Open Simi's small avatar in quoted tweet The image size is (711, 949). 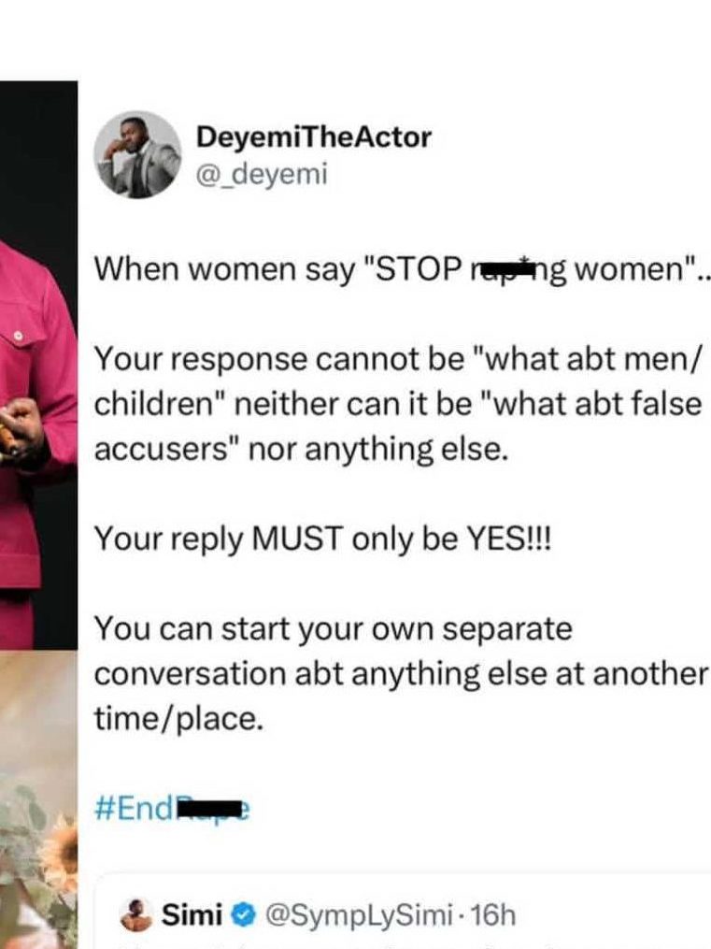tap(136, 914)
